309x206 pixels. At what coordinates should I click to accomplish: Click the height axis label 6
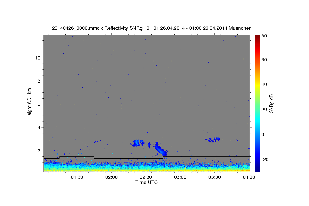point(39,104)
